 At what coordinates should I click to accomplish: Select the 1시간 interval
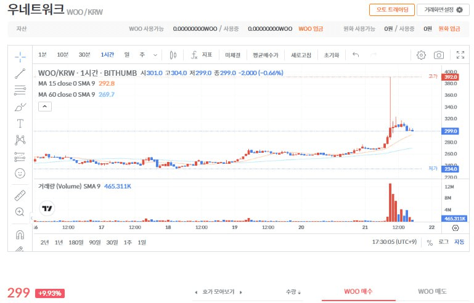click(107, 55)
